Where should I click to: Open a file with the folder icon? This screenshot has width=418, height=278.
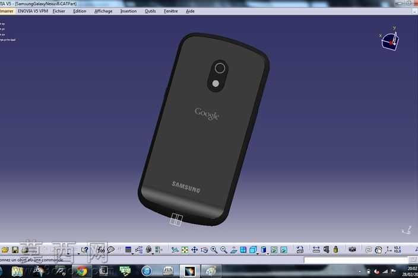[5, 250]
